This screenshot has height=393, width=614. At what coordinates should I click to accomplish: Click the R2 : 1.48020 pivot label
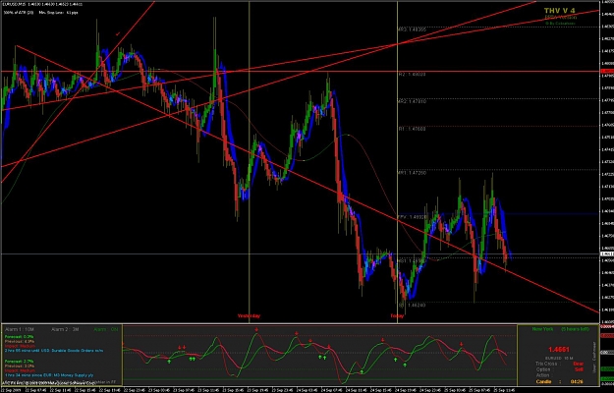[x=412, y=74]
